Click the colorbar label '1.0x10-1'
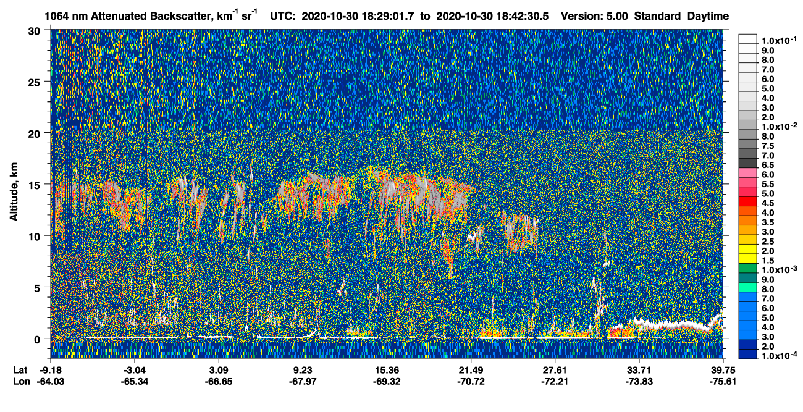This screenshot has width=803, height=412. click(778, 40)
